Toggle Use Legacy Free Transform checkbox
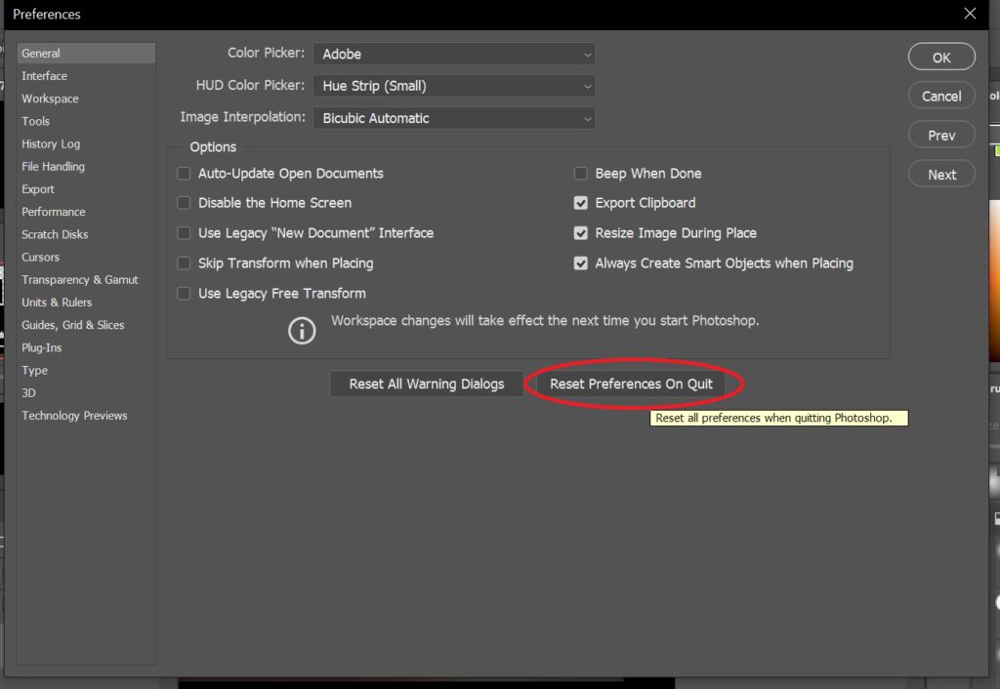The height and width of the screenshot is (689, 1000). [x=184, y=294]
